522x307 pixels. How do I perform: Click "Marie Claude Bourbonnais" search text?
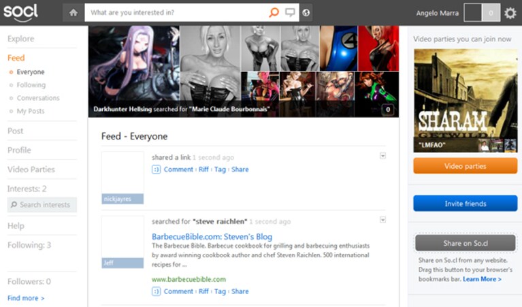[x=229, y=109]
